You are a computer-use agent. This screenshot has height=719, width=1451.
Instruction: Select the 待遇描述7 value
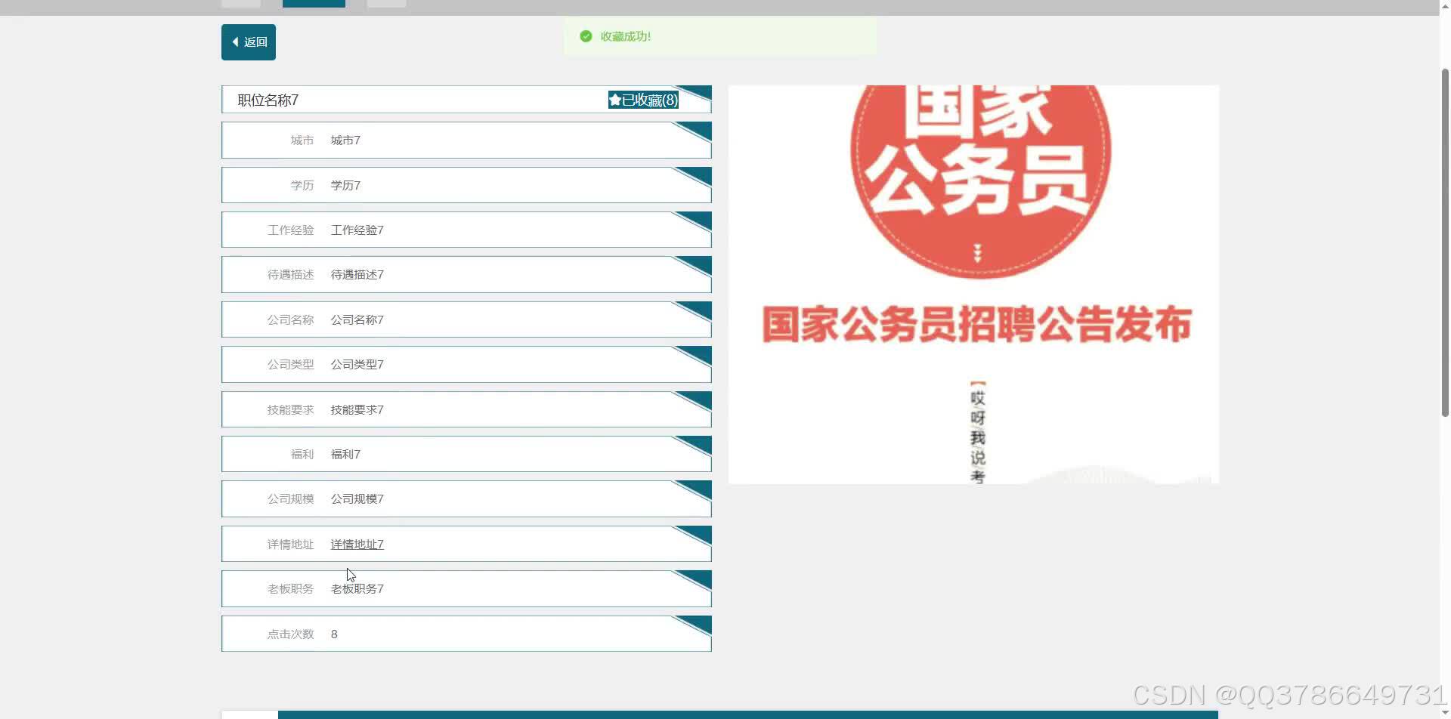click(x=357, y=275)
